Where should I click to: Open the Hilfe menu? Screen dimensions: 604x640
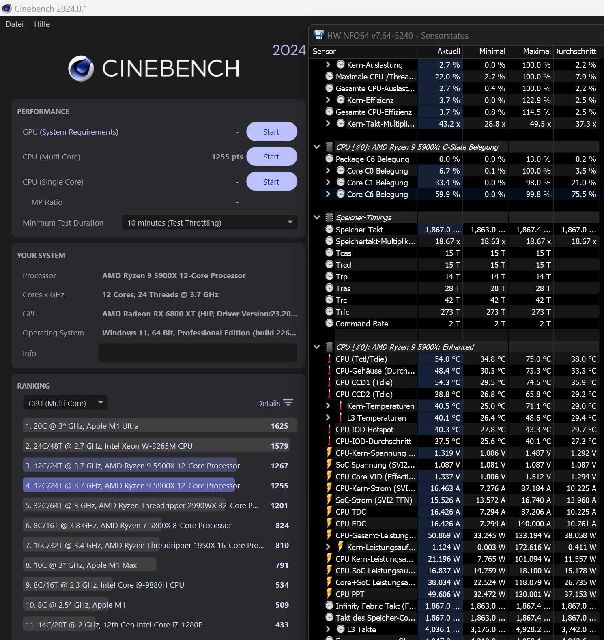click(42, 24)
